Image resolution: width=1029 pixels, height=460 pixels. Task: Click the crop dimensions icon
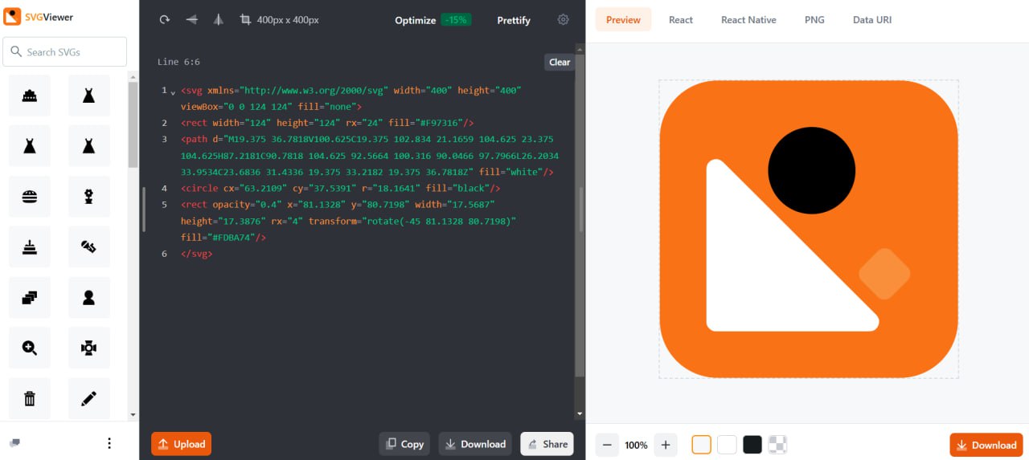coord(245,20)
